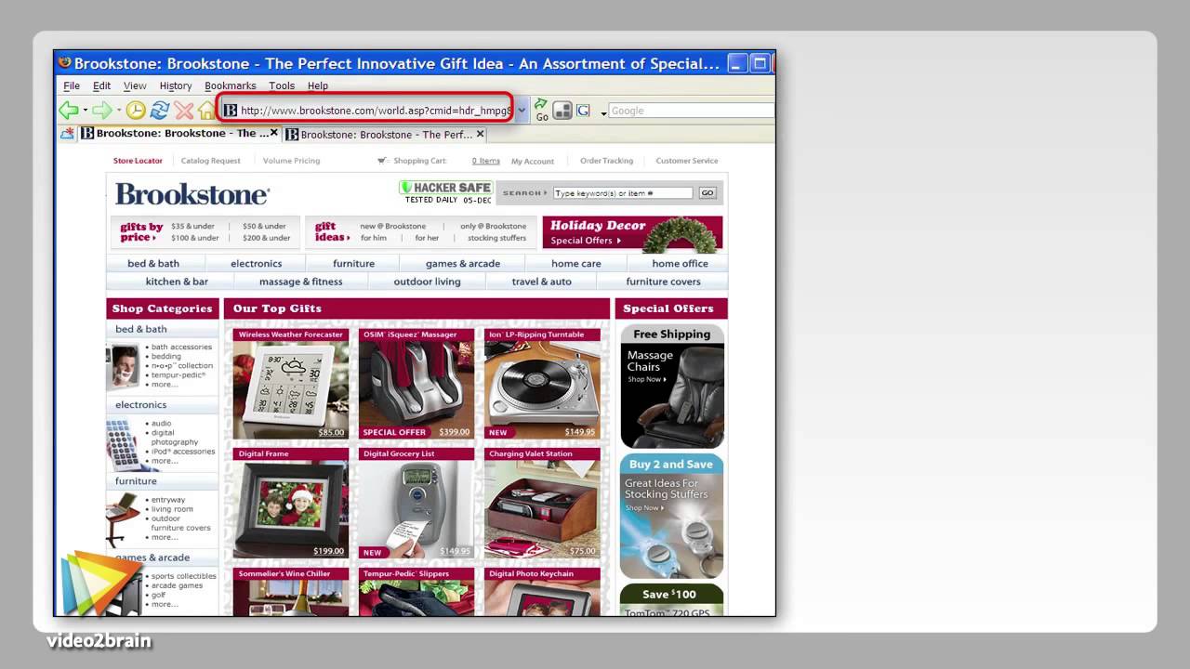Open the search engine selector dropdown arrow
1190x669 pixels.
pyautogui.click(x=602, y=112)
